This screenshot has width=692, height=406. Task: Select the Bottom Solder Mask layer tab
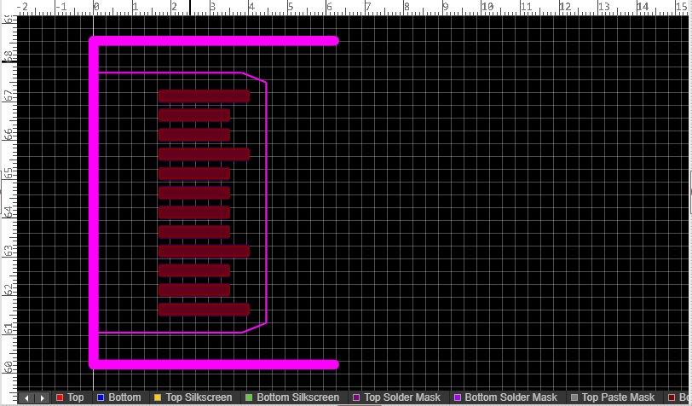coord(506,397)
